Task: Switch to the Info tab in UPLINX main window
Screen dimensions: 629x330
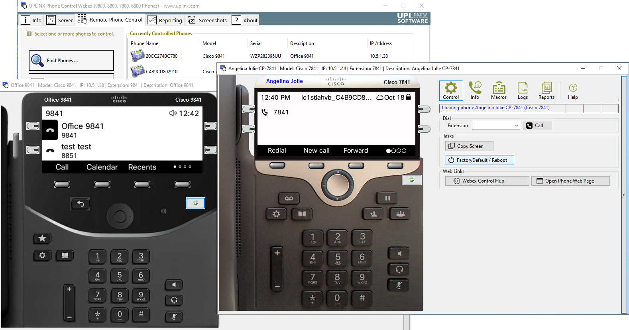Action: (31, 20)
